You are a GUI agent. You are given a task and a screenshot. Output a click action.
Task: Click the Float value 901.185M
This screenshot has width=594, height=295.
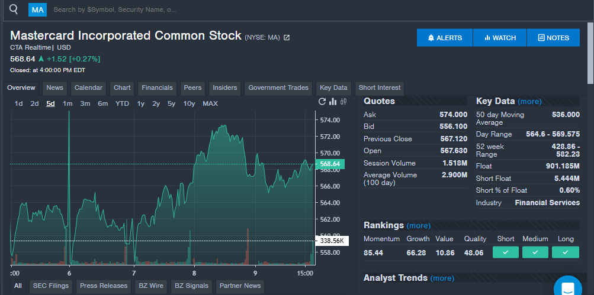click(x=563, y=166)
